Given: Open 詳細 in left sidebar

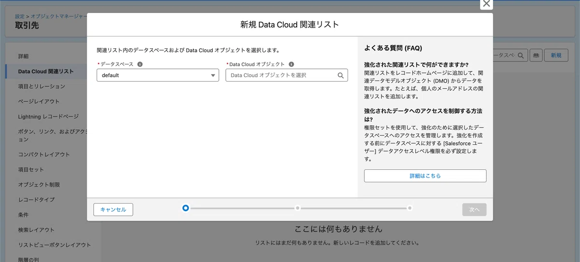Looking at the screenshot, I should [23, 56].
